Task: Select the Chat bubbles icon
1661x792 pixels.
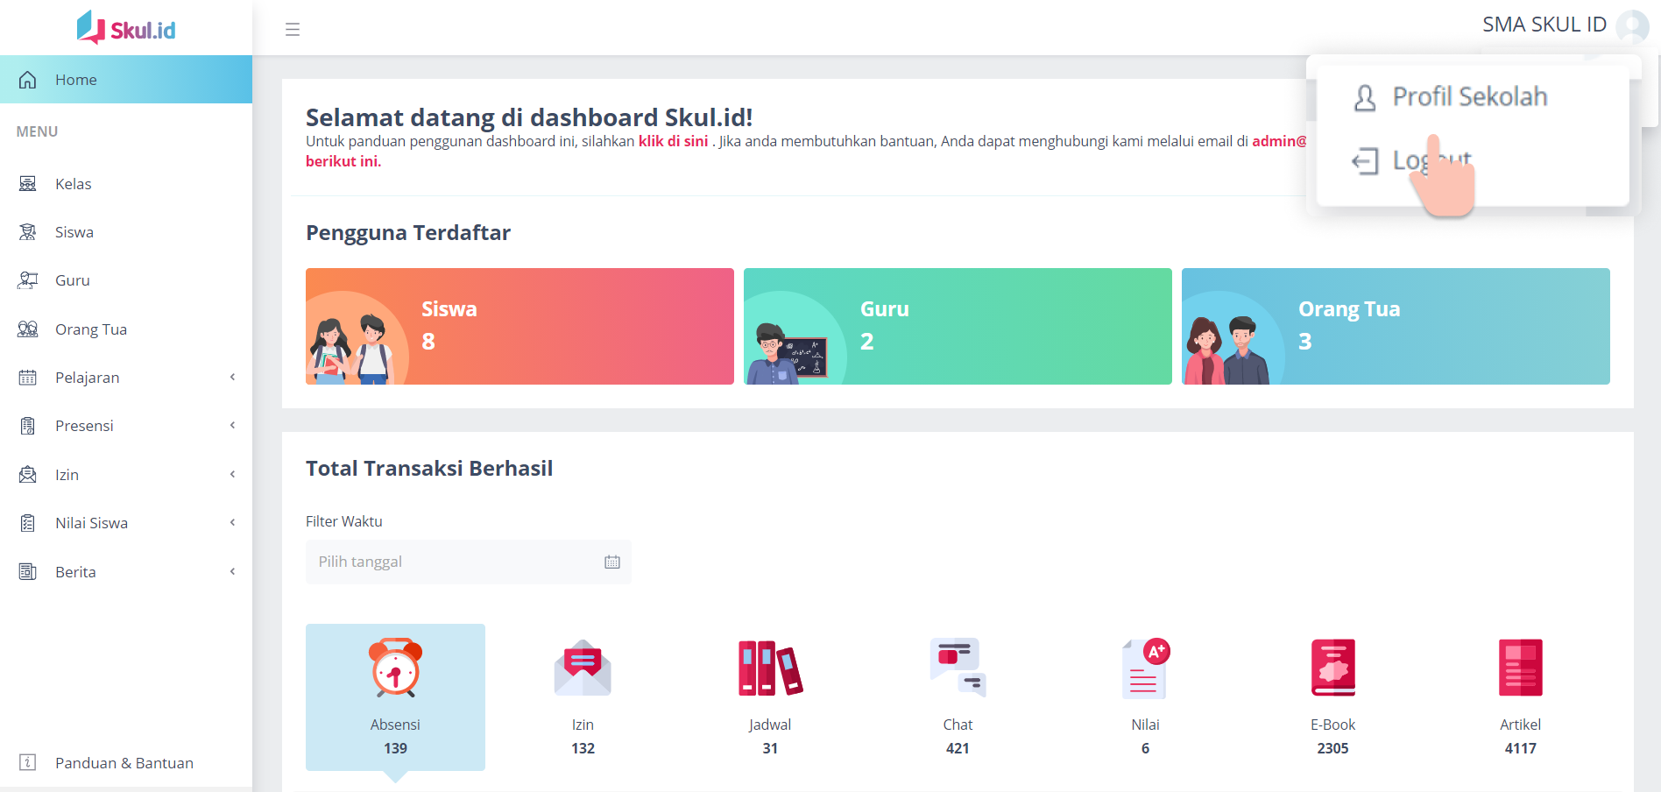Action: click(x=958, y=668)
